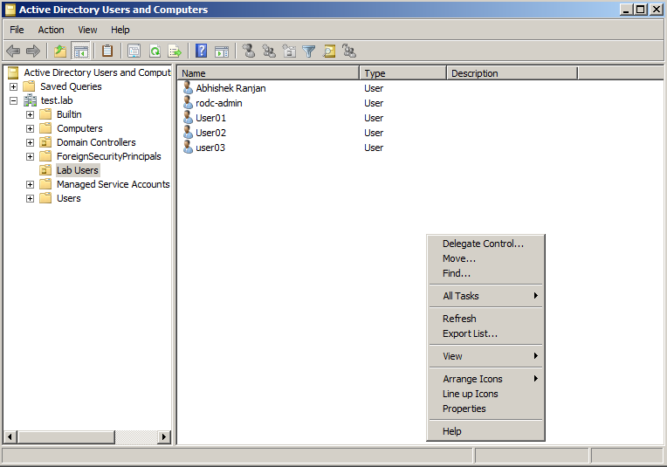The height and width of the screenshot is (467, 667).
Task: Expand the Saved Queries node
Action: click(x=14, y=86)
